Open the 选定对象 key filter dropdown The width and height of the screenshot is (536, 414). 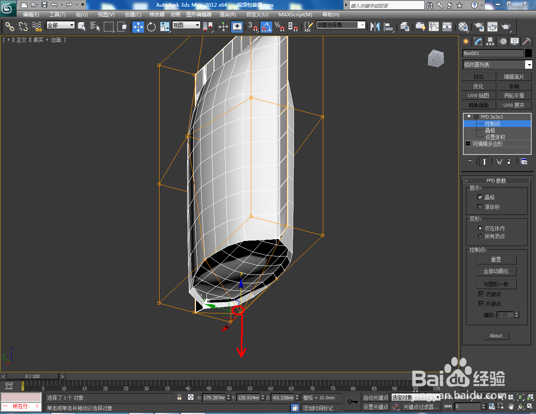tap(416, 397)
